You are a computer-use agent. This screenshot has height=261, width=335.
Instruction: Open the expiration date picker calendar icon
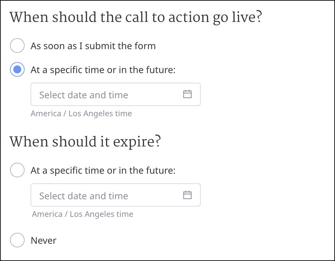coord(187,195)
